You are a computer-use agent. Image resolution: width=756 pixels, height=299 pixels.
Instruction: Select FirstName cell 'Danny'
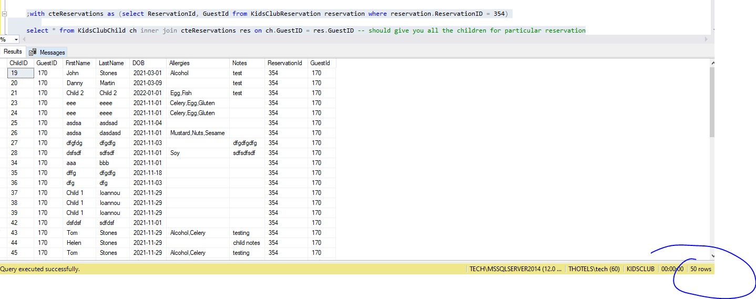[79, 83]
